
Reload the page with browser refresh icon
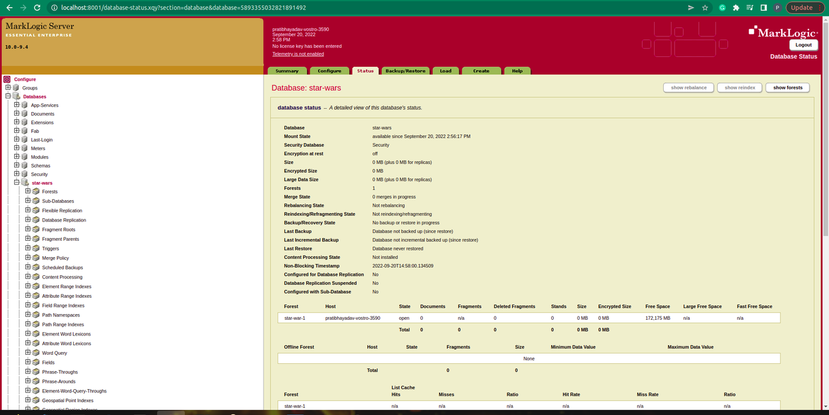pos(38,8)
